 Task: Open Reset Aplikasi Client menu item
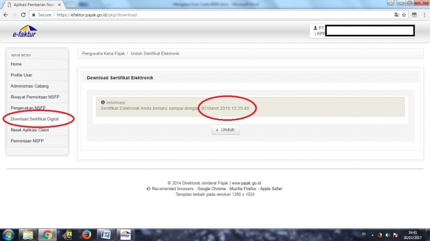[x=37, y=130]
